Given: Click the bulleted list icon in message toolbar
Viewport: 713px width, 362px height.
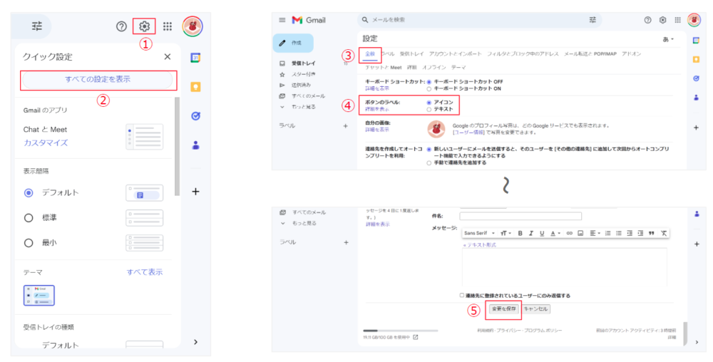Looking at the screenshot, I should 618,233.
